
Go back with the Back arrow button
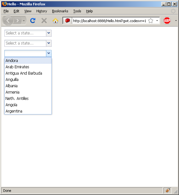coord(8,21)
